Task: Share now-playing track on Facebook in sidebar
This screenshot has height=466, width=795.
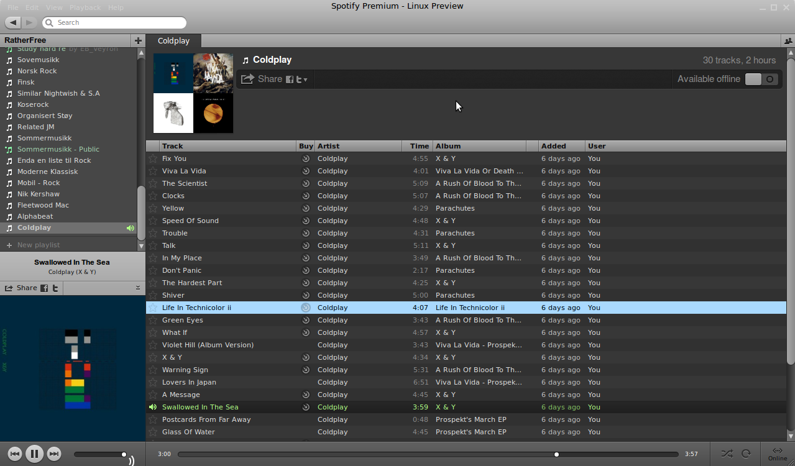Action: (44, 288)
